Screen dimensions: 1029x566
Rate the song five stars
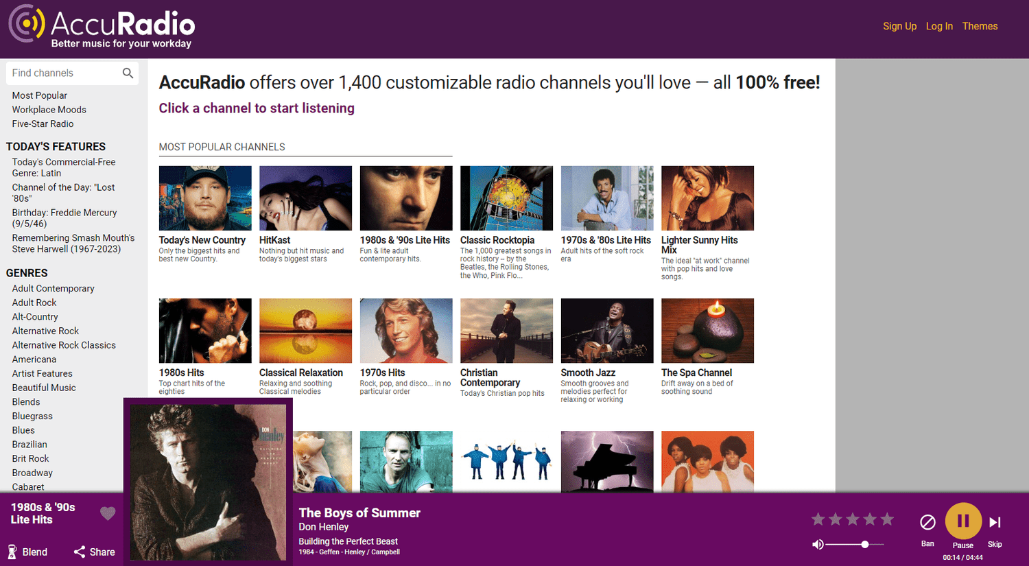887,519
